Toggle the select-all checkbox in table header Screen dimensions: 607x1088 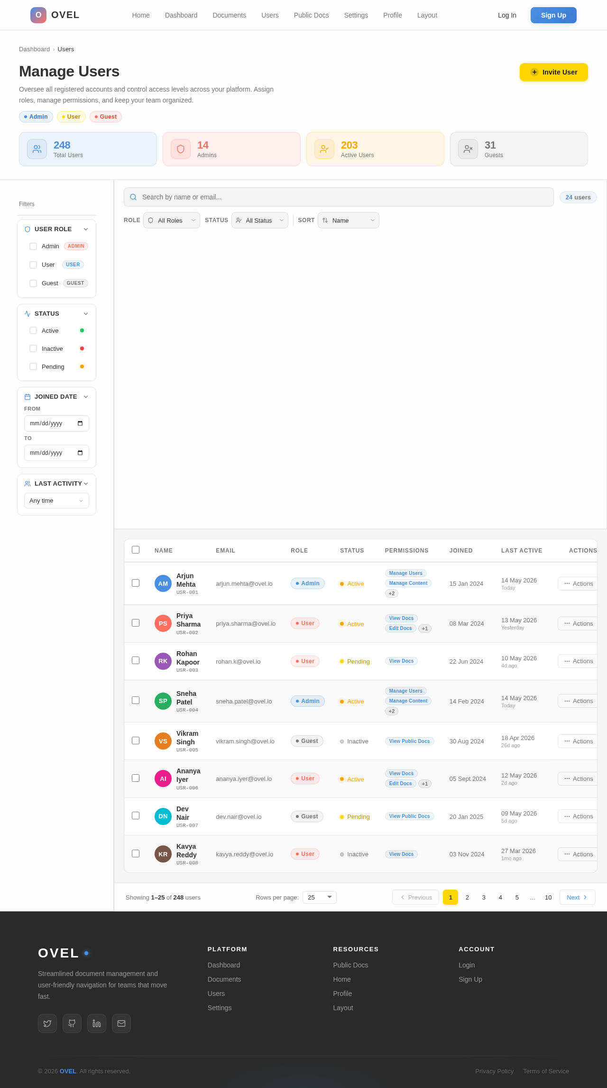[136, 550]
